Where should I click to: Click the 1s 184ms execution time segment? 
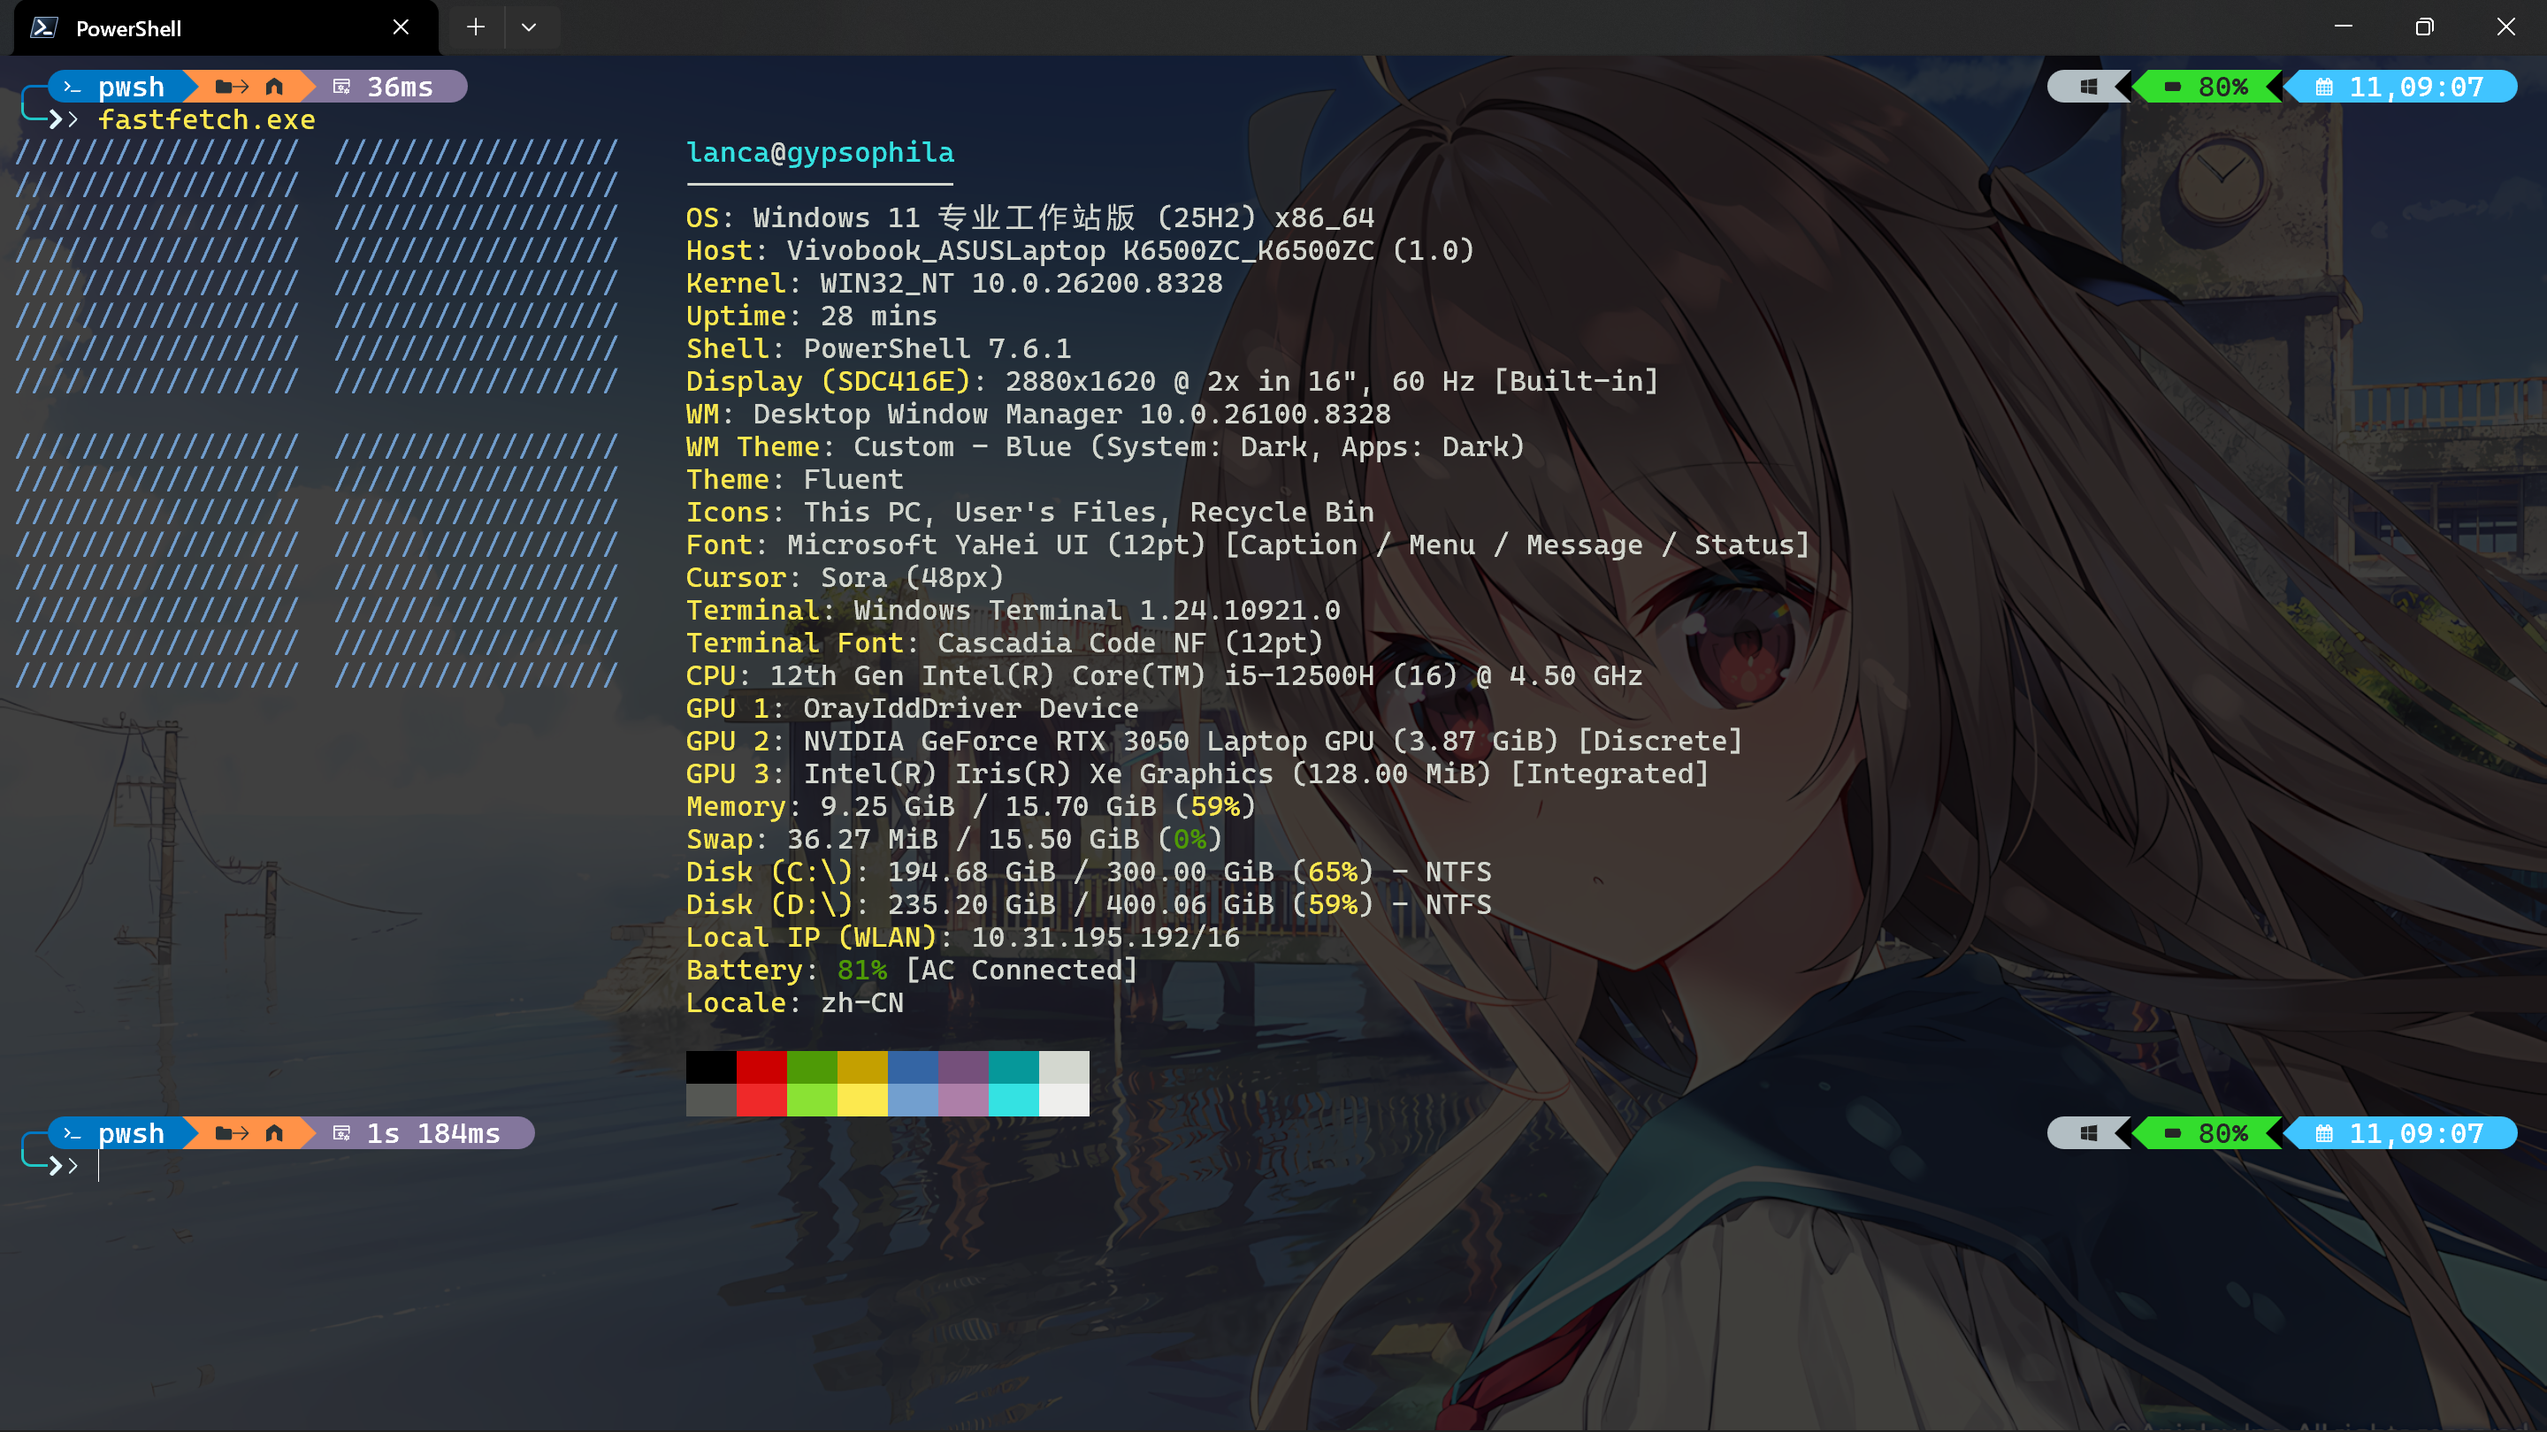pyautogui.click(x=419, y=1132)
